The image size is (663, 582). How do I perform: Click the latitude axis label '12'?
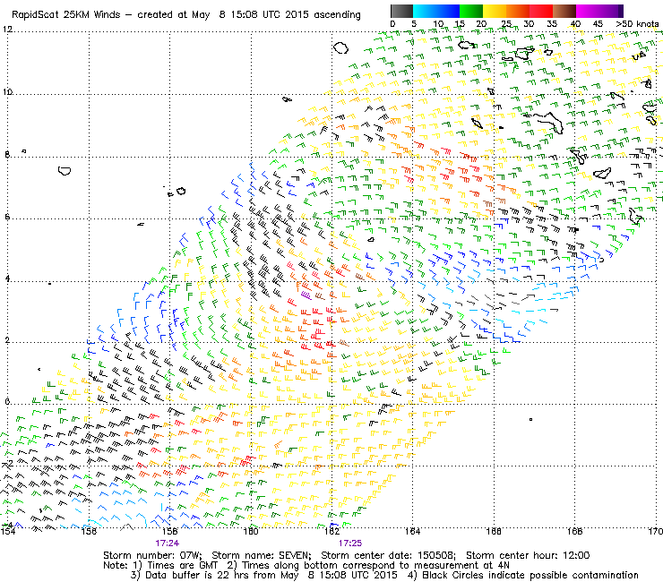[7, 30]
